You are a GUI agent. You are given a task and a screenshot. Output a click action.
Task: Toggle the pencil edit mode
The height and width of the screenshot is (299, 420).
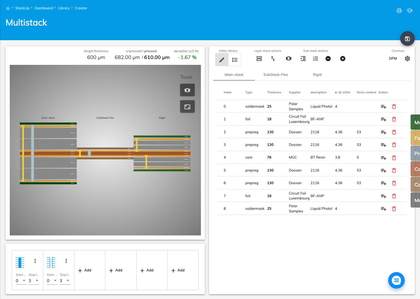pos(222,60)
